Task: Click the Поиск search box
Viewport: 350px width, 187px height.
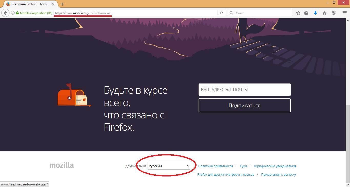Action: click(x=262, y=13)
